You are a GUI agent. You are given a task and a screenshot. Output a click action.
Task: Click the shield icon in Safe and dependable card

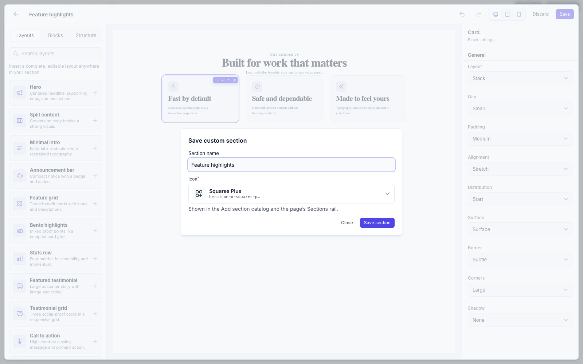(257, 86)
